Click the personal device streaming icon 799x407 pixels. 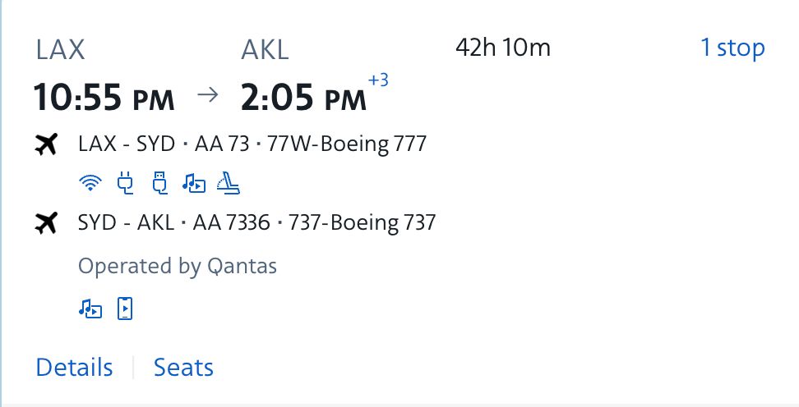tap(125, 309)
